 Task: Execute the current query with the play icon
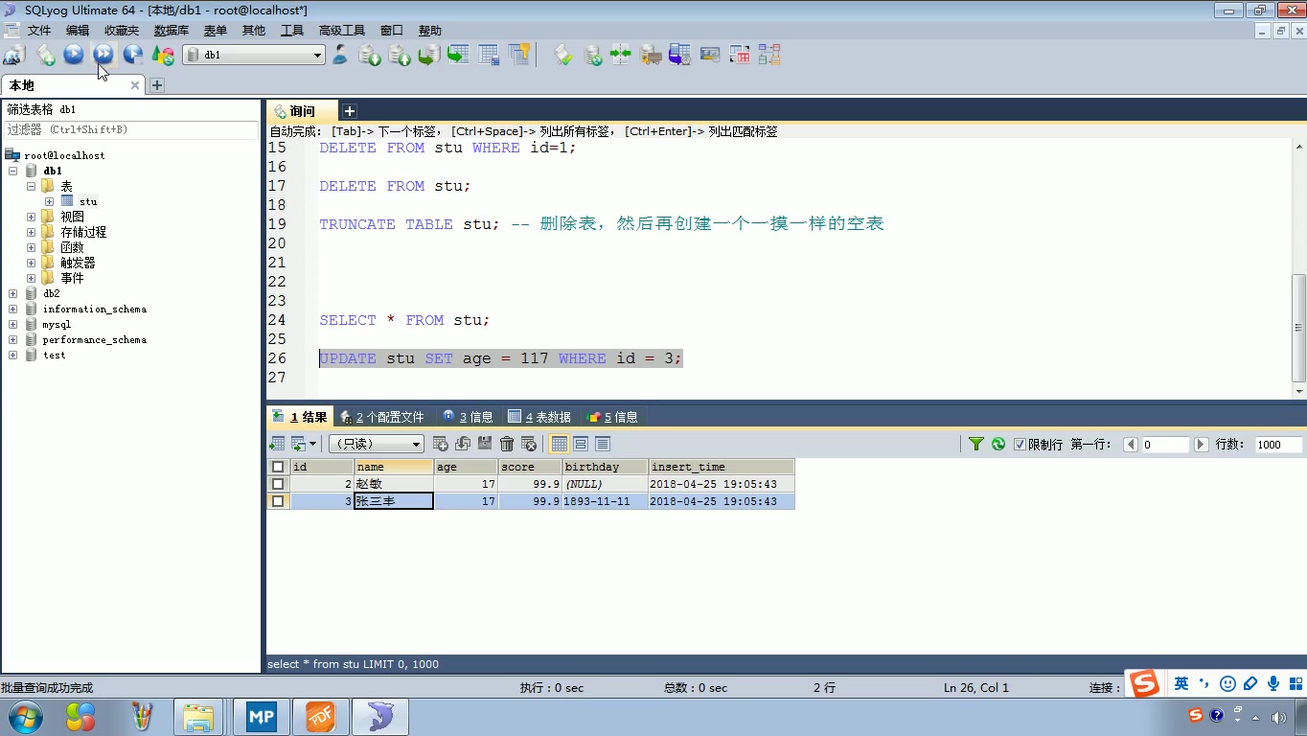[74, 55]
